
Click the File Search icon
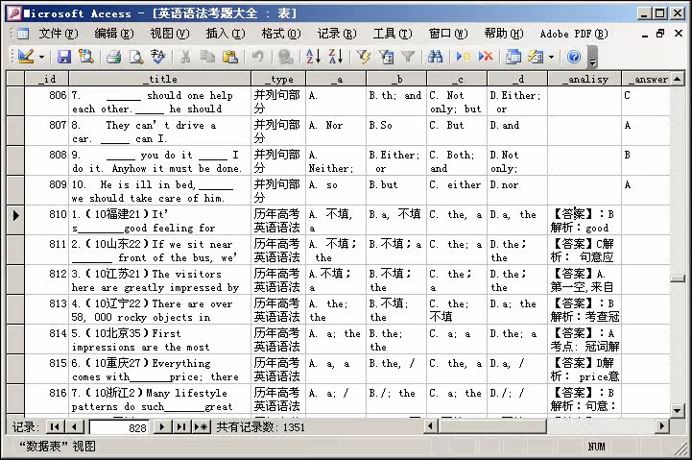pyautogui.click(x=86, y=57)
